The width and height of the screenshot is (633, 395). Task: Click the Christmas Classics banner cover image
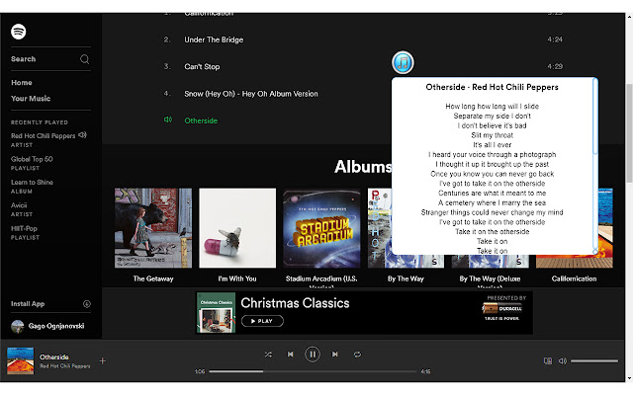216,313
